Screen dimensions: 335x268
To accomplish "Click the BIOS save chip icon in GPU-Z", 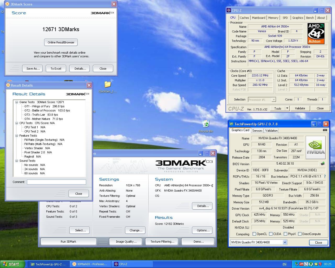I will click(x=323, y=164).
